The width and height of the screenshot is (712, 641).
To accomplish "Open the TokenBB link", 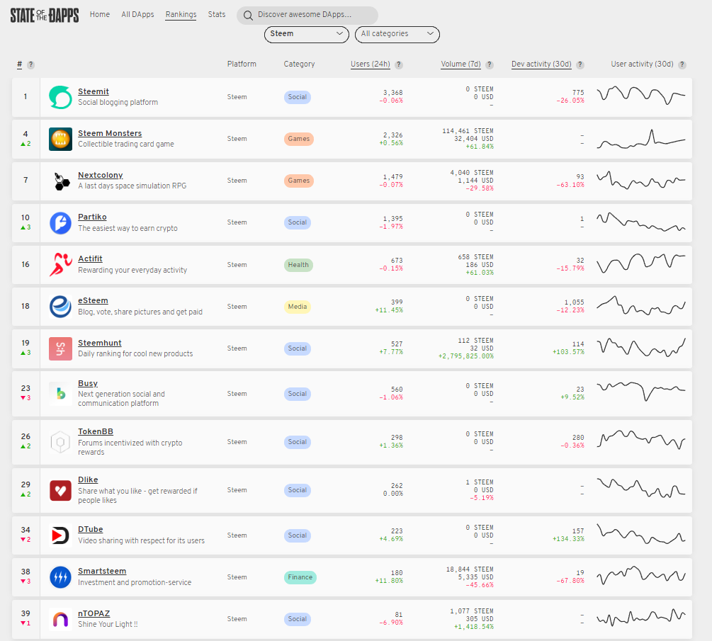I will coord(96,432).
